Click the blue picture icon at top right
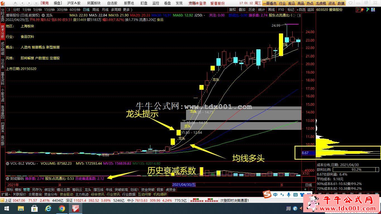This screenshot has height=214, width=381. [373, 10]
